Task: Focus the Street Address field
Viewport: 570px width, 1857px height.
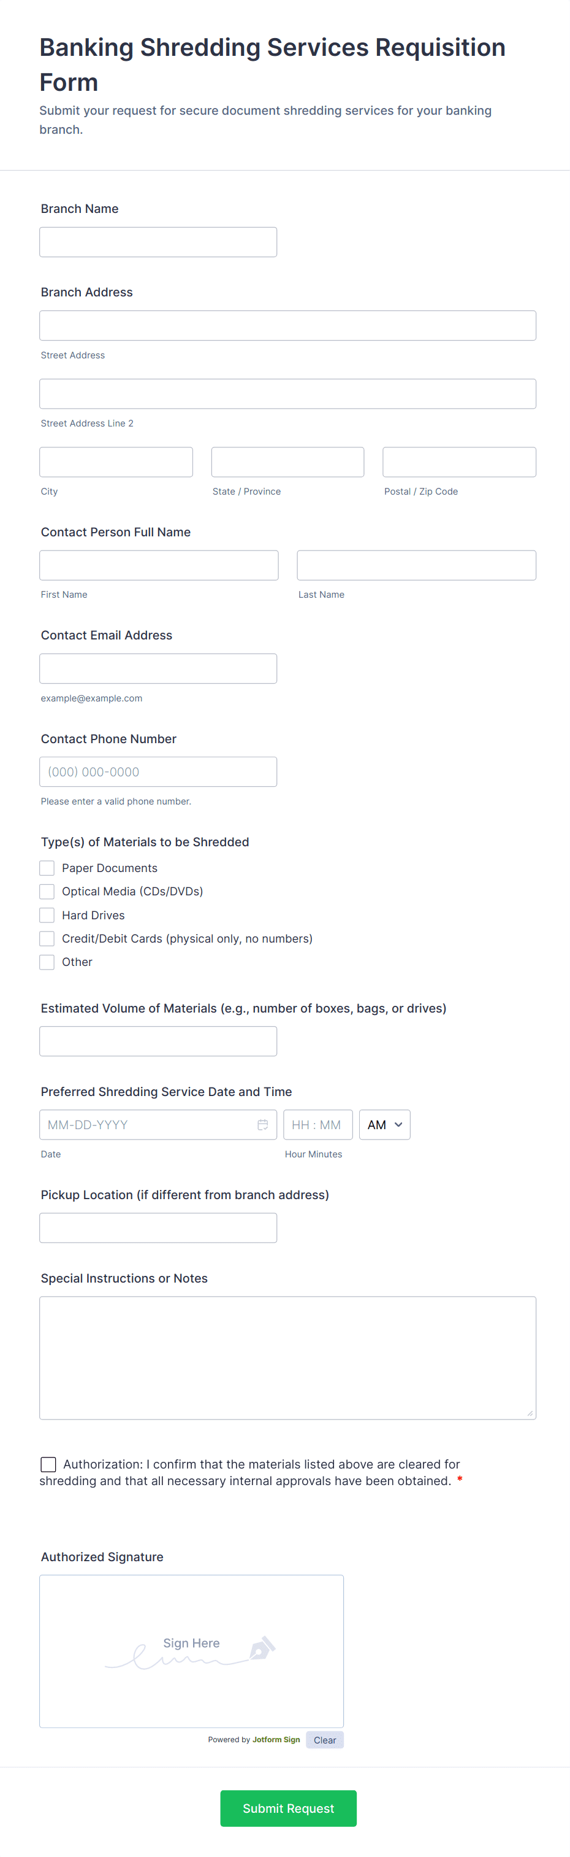Action: tap(288, 326)
